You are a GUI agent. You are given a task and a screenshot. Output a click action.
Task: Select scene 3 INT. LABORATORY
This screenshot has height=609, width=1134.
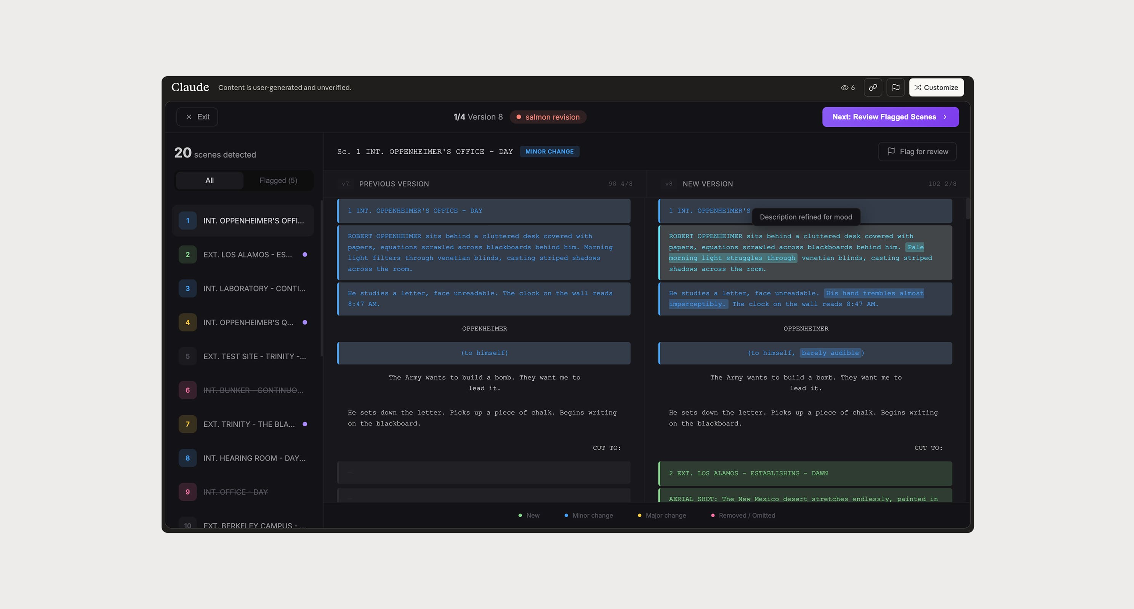pos(253,289)
